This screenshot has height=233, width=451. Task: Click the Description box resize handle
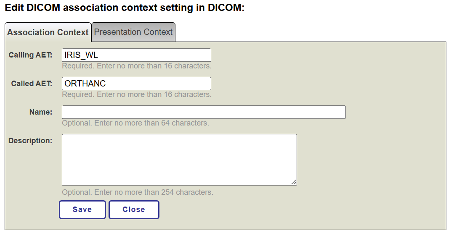pos(294,182)
